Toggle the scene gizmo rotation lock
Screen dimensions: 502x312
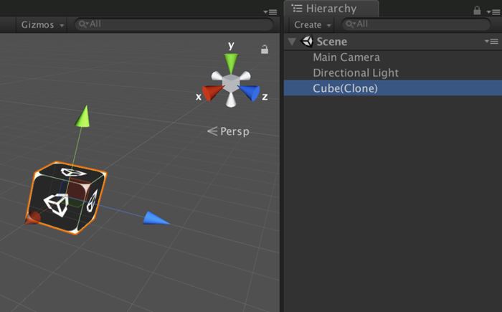265,49
